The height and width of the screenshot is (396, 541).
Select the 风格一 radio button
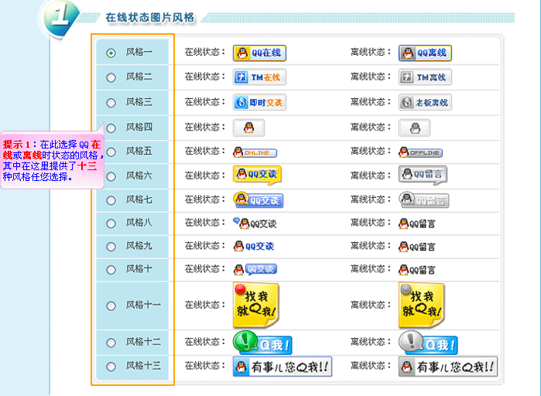(111, 53)
